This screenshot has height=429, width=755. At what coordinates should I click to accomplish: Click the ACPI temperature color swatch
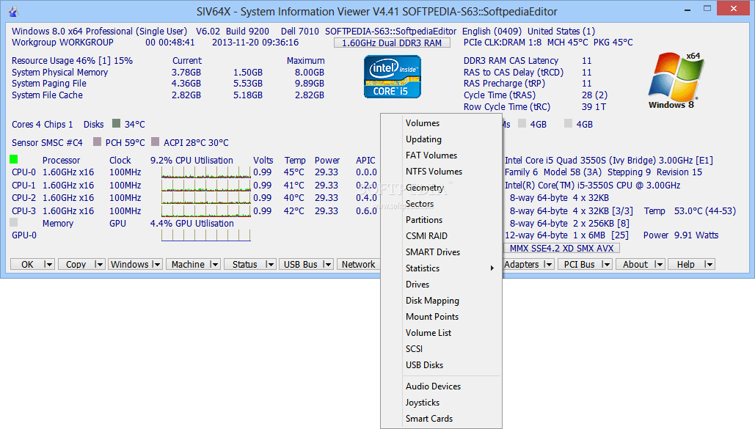click(155, 142)
